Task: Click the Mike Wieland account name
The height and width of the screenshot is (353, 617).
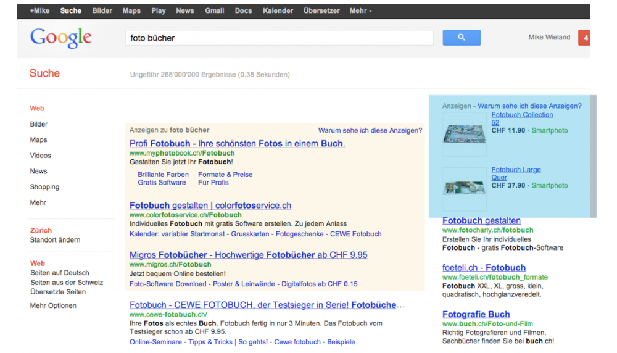Action: (x=549, y=38)
